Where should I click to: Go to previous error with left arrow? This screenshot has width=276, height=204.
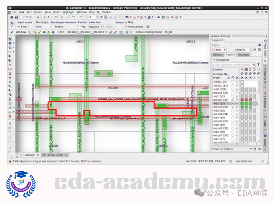(x=44, y=32)
